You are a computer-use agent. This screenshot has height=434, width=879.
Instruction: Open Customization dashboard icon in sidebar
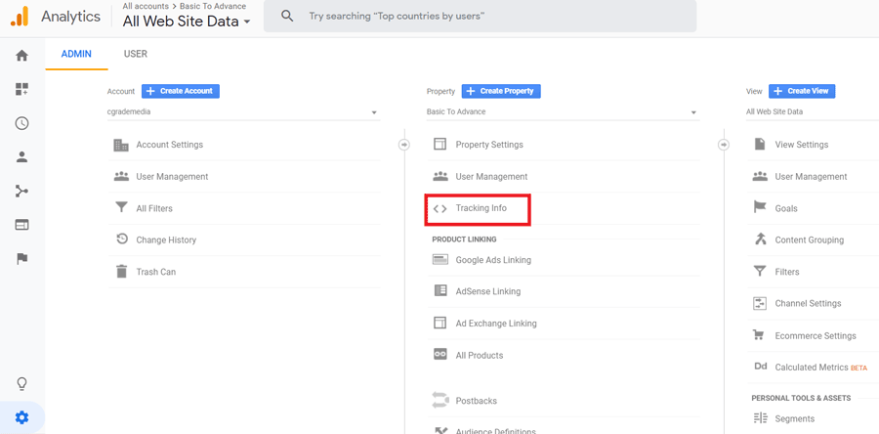coord(21,89)
